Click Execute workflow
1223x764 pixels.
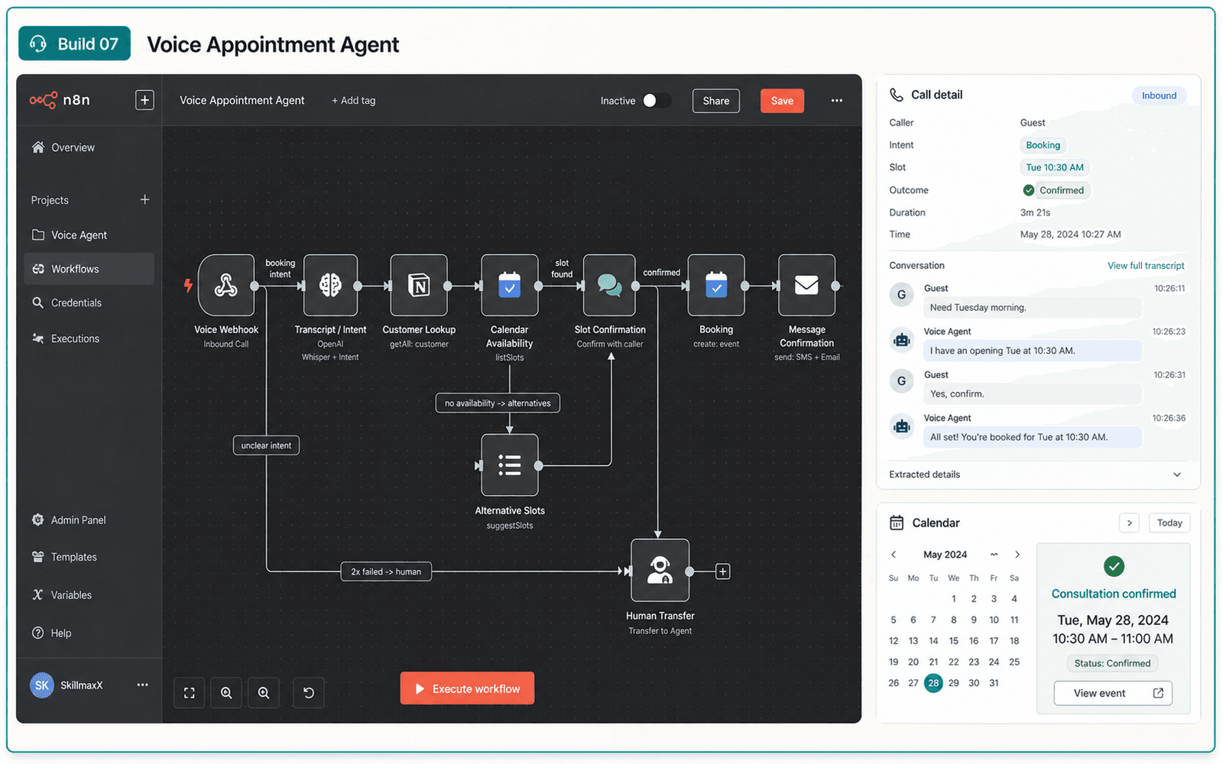pos(467,688)
